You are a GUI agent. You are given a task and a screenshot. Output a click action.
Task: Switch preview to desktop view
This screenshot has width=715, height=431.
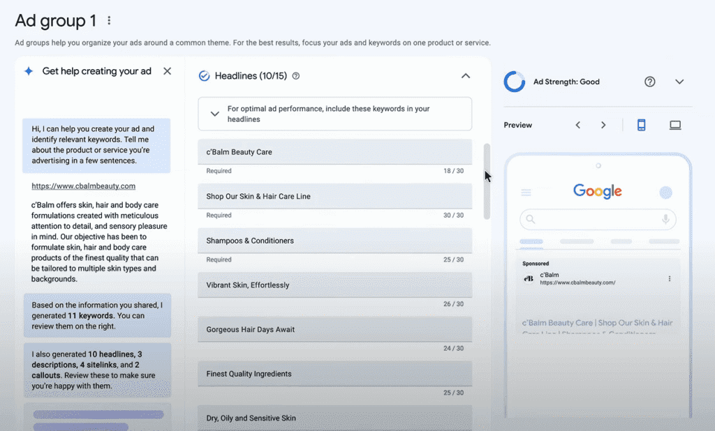click(675, 125)
